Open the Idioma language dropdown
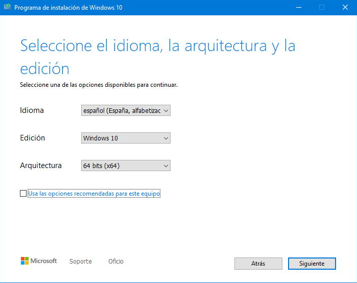This screenshot has height=283, width=357. coord(126,110)
